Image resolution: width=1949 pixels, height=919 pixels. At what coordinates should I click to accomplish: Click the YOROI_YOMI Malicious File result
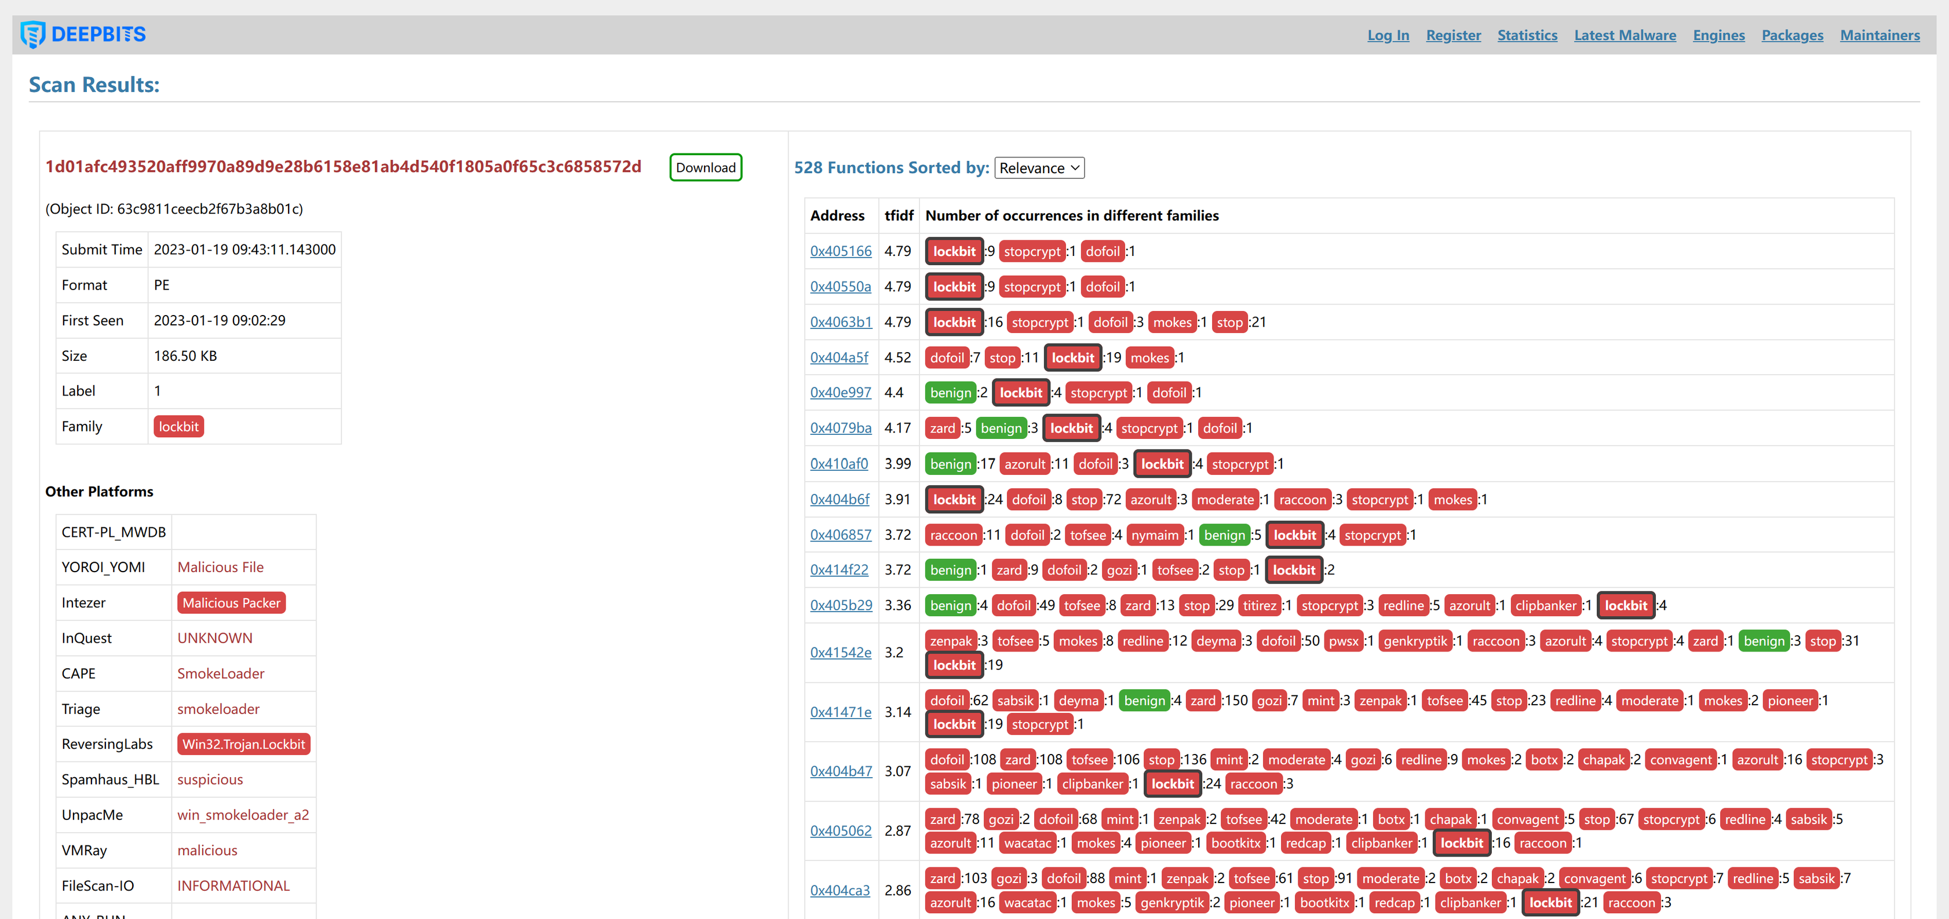[x=220, y=567]
